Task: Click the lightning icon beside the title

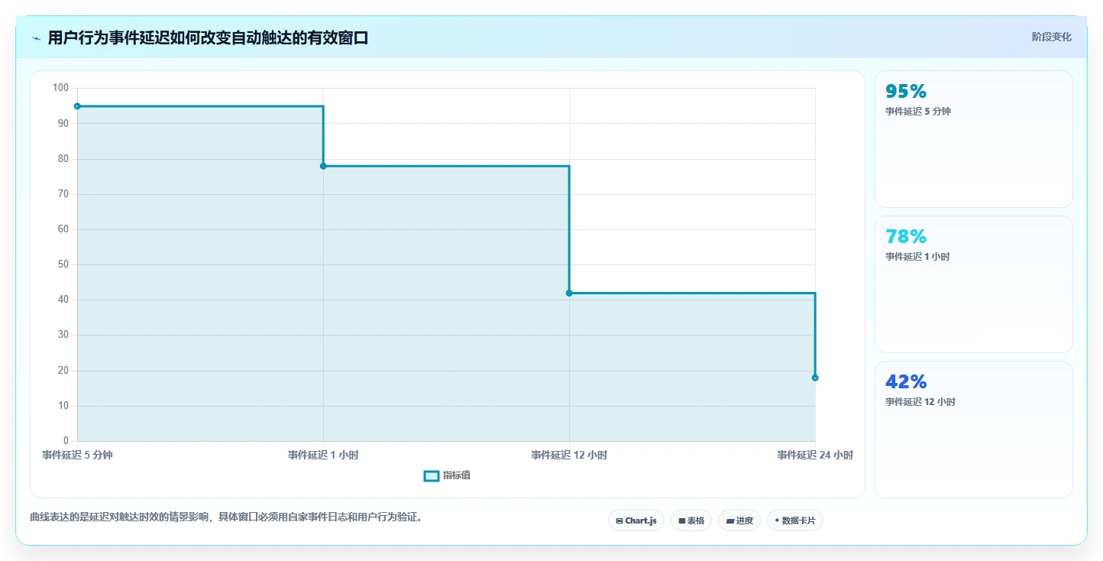Action: point(36,37)
